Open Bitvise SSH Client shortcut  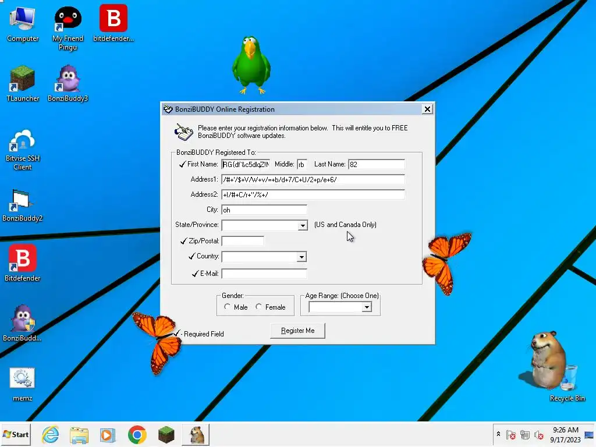[x=23, y=150]
